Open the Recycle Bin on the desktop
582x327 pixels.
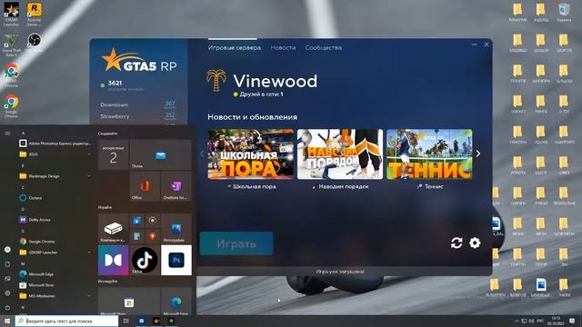(564, 13)
